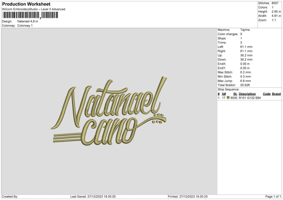Click the 'Colorway 1' value

point(25,25)
